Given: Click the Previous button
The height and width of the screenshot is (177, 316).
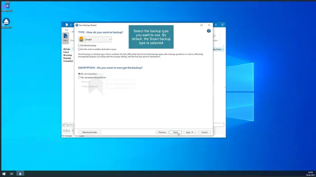Looking at the screenshot, I should click(162, 132).
